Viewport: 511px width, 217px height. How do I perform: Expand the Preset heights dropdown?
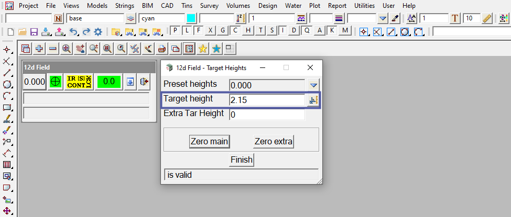tap(313, 85)
